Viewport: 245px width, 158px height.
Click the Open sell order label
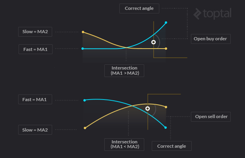(211, 117)
